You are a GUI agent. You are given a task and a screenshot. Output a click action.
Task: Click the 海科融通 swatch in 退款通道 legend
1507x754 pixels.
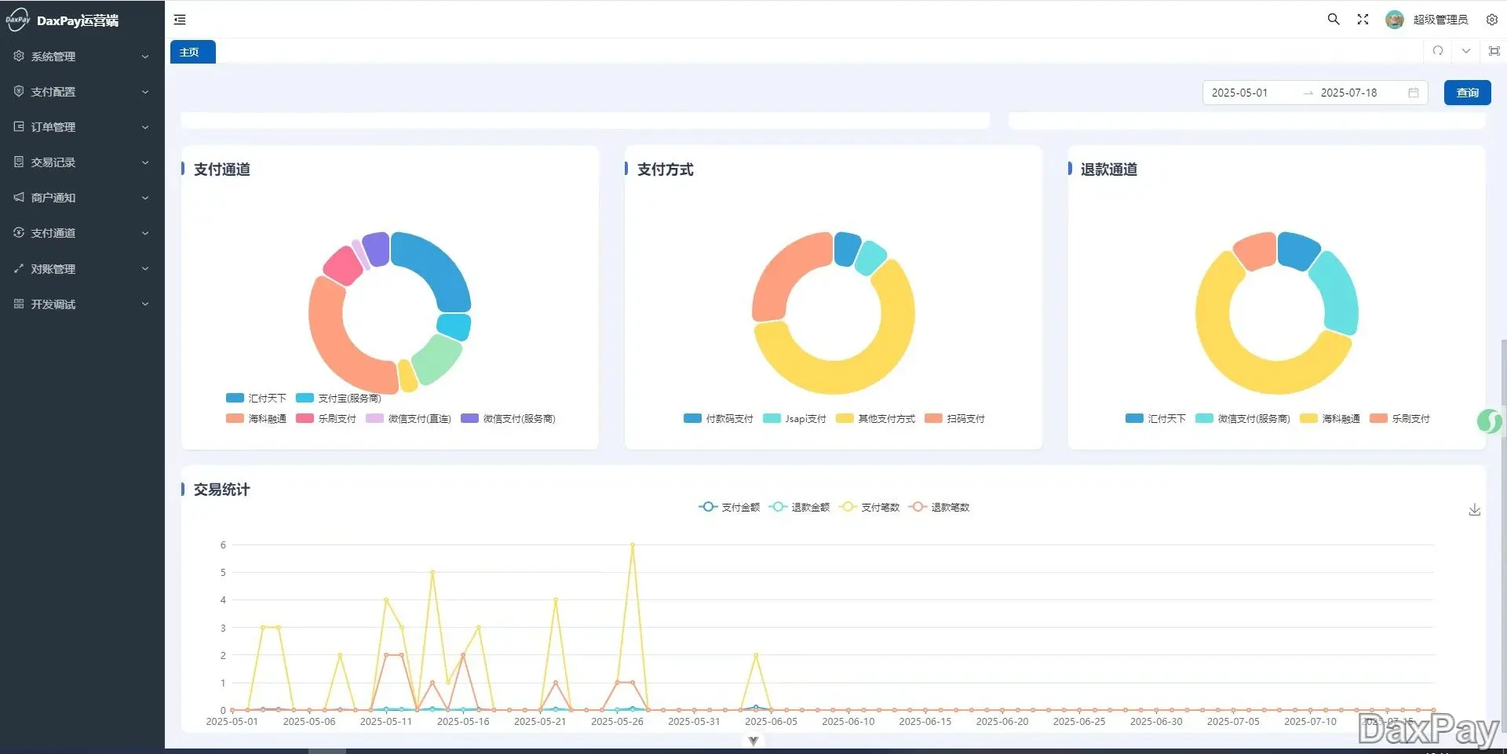(x=1308, y=418)
